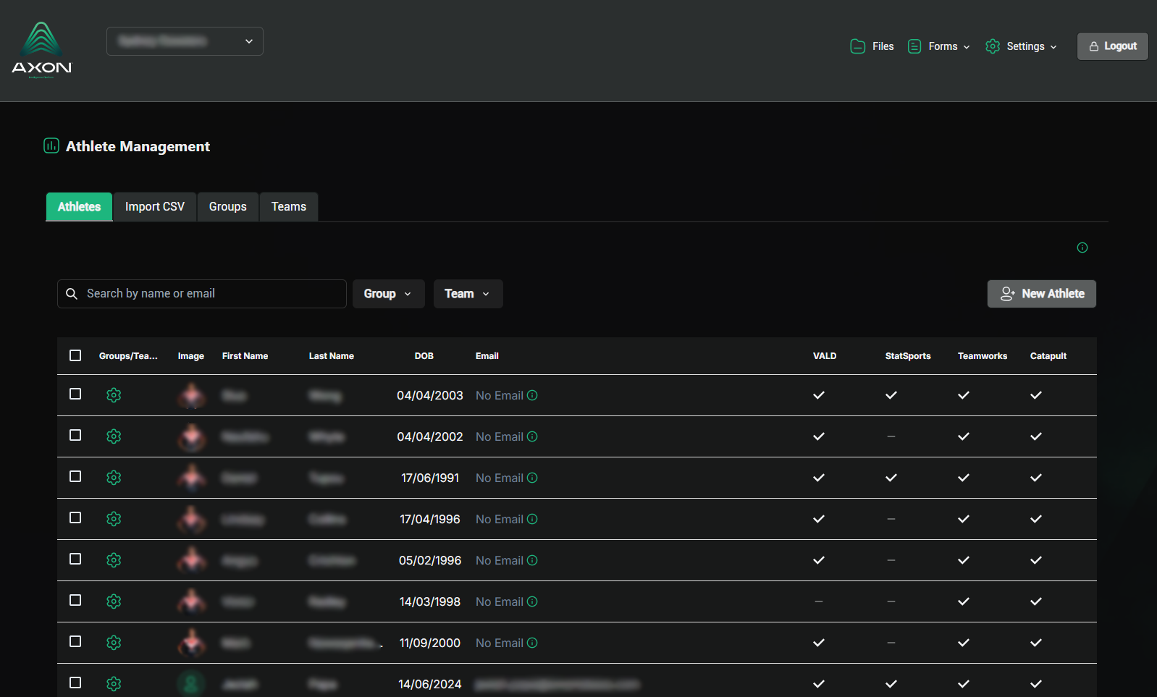Open the Group filter dropdown

click(388, 294)
